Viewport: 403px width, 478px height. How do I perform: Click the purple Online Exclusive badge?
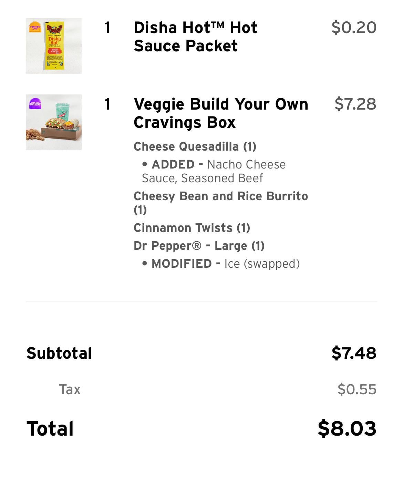(x=35, y=103)
